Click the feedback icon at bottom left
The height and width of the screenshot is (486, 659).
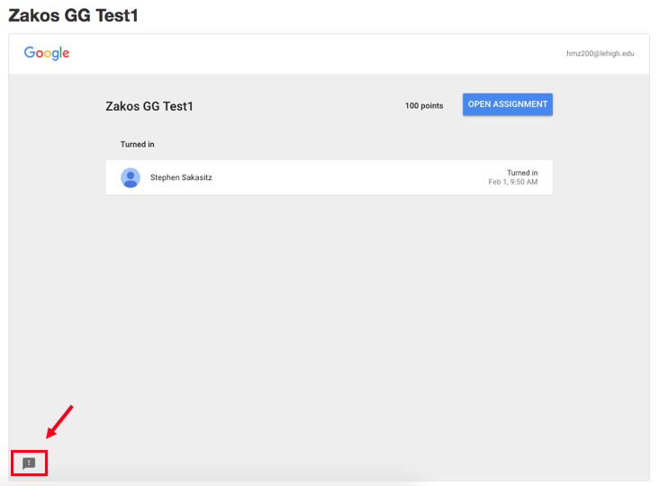[x=29, y=463]
